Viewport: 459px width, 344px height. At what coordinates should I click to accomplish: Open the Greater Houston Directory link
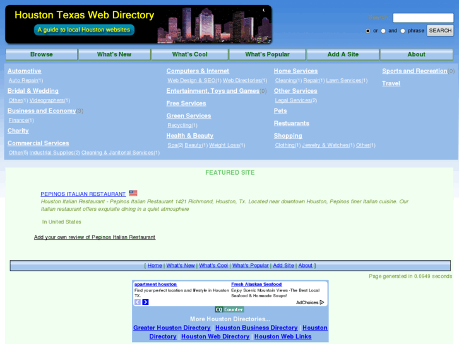pos(172,328)
